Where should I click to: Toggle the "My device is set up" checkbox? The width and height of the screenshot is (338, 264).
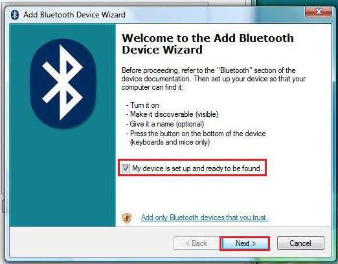pos(126,168)
